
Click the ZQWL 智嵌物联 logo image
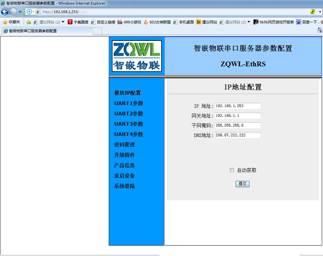137,56
